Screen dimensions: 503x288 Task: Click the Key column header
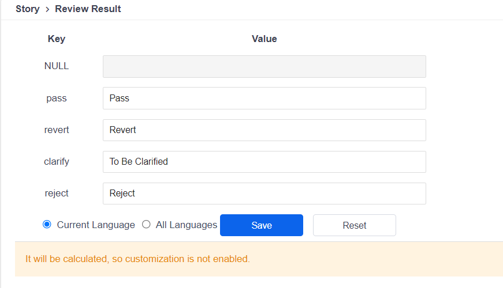pyautogui.click(x=57, y=39)
